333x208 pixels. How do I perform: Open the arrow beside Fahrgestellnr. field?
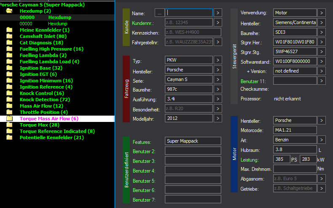pyautogui.click(x=218, y=42)
